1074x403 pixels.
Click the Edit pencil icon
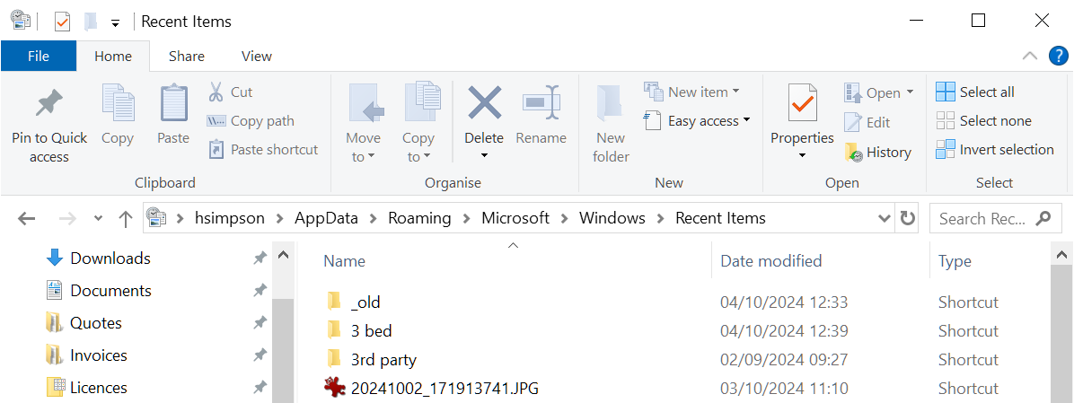pyautogui.click(x=853, y=122)
